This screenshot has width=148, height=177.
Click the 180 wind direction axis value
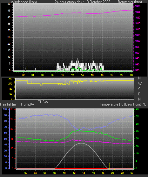tap(10, 89)
